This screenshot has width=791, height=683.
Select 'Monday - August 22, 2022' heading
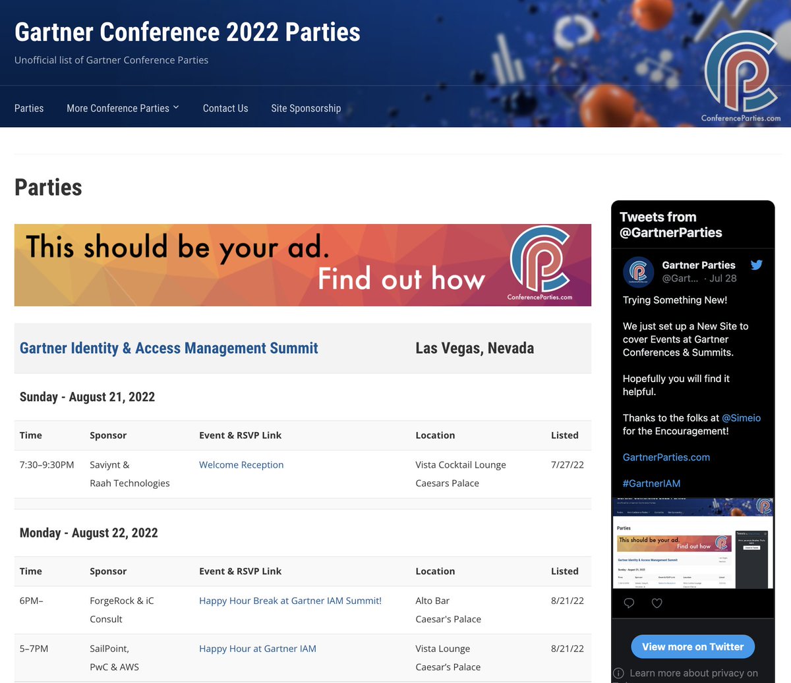pyautogui.click(x=89, y=533)
